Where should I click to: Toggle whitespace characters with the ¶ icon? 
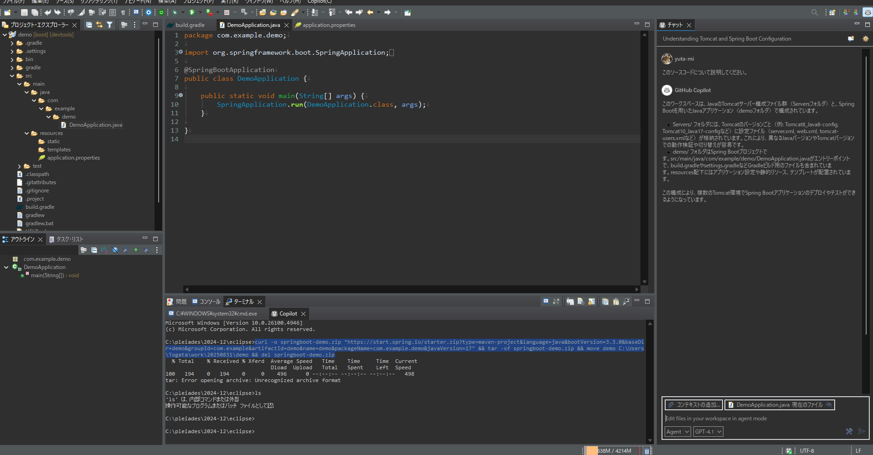pyautogui.click(x=124, y=12)
